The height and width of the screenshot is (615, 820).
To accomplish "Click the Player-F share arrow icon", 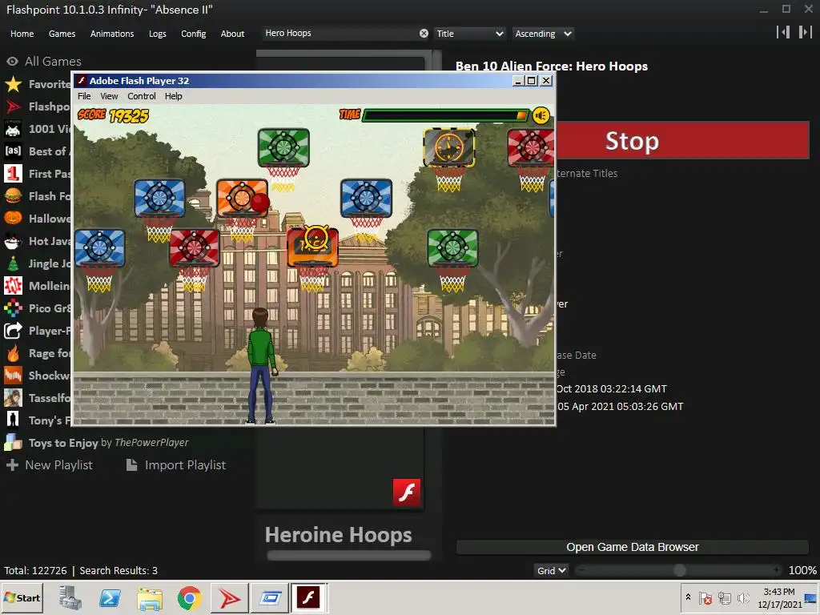I will click(x=13, y=331).
